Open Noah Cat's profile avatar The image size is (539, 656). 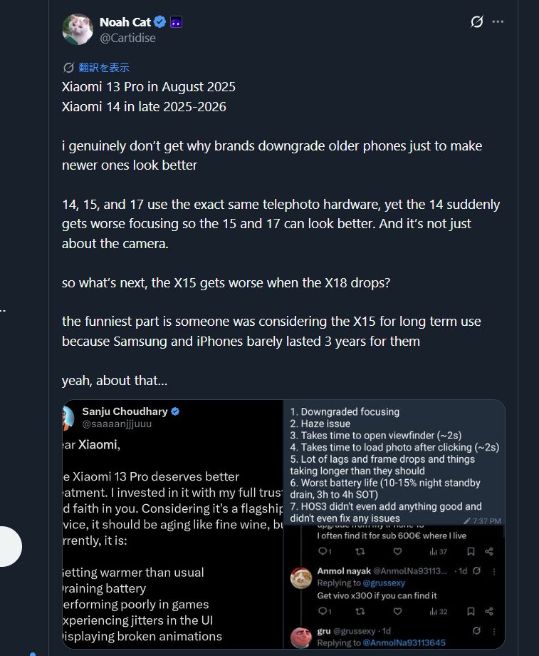click(x=78, y=29)
